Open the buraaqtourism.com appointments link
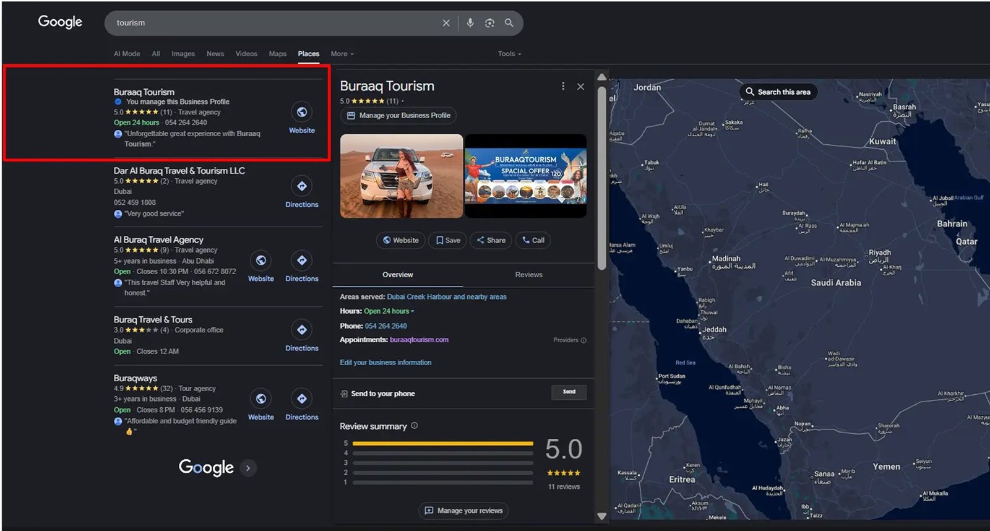Viewport: 990px width, 531px height. [x=419, y=340]
